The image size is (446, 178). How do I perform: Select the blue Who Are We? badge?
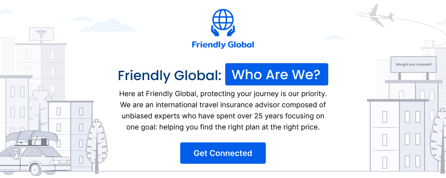[x=277, y=74]
